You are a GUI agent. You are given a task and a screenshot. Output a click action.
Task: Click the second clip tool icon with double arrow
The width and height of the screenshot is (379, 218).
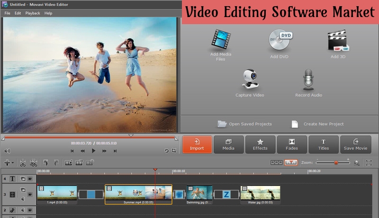pyautogui.click(x=79, y=163)
